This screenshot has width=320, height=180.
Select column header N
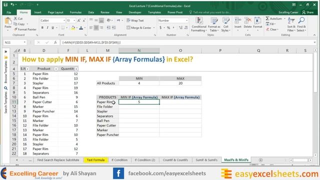(x=139, y=50)
